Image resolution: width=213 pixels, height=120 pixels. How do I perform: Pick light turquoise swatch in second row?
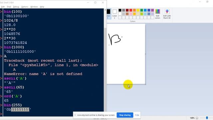[x=145, y=14]
